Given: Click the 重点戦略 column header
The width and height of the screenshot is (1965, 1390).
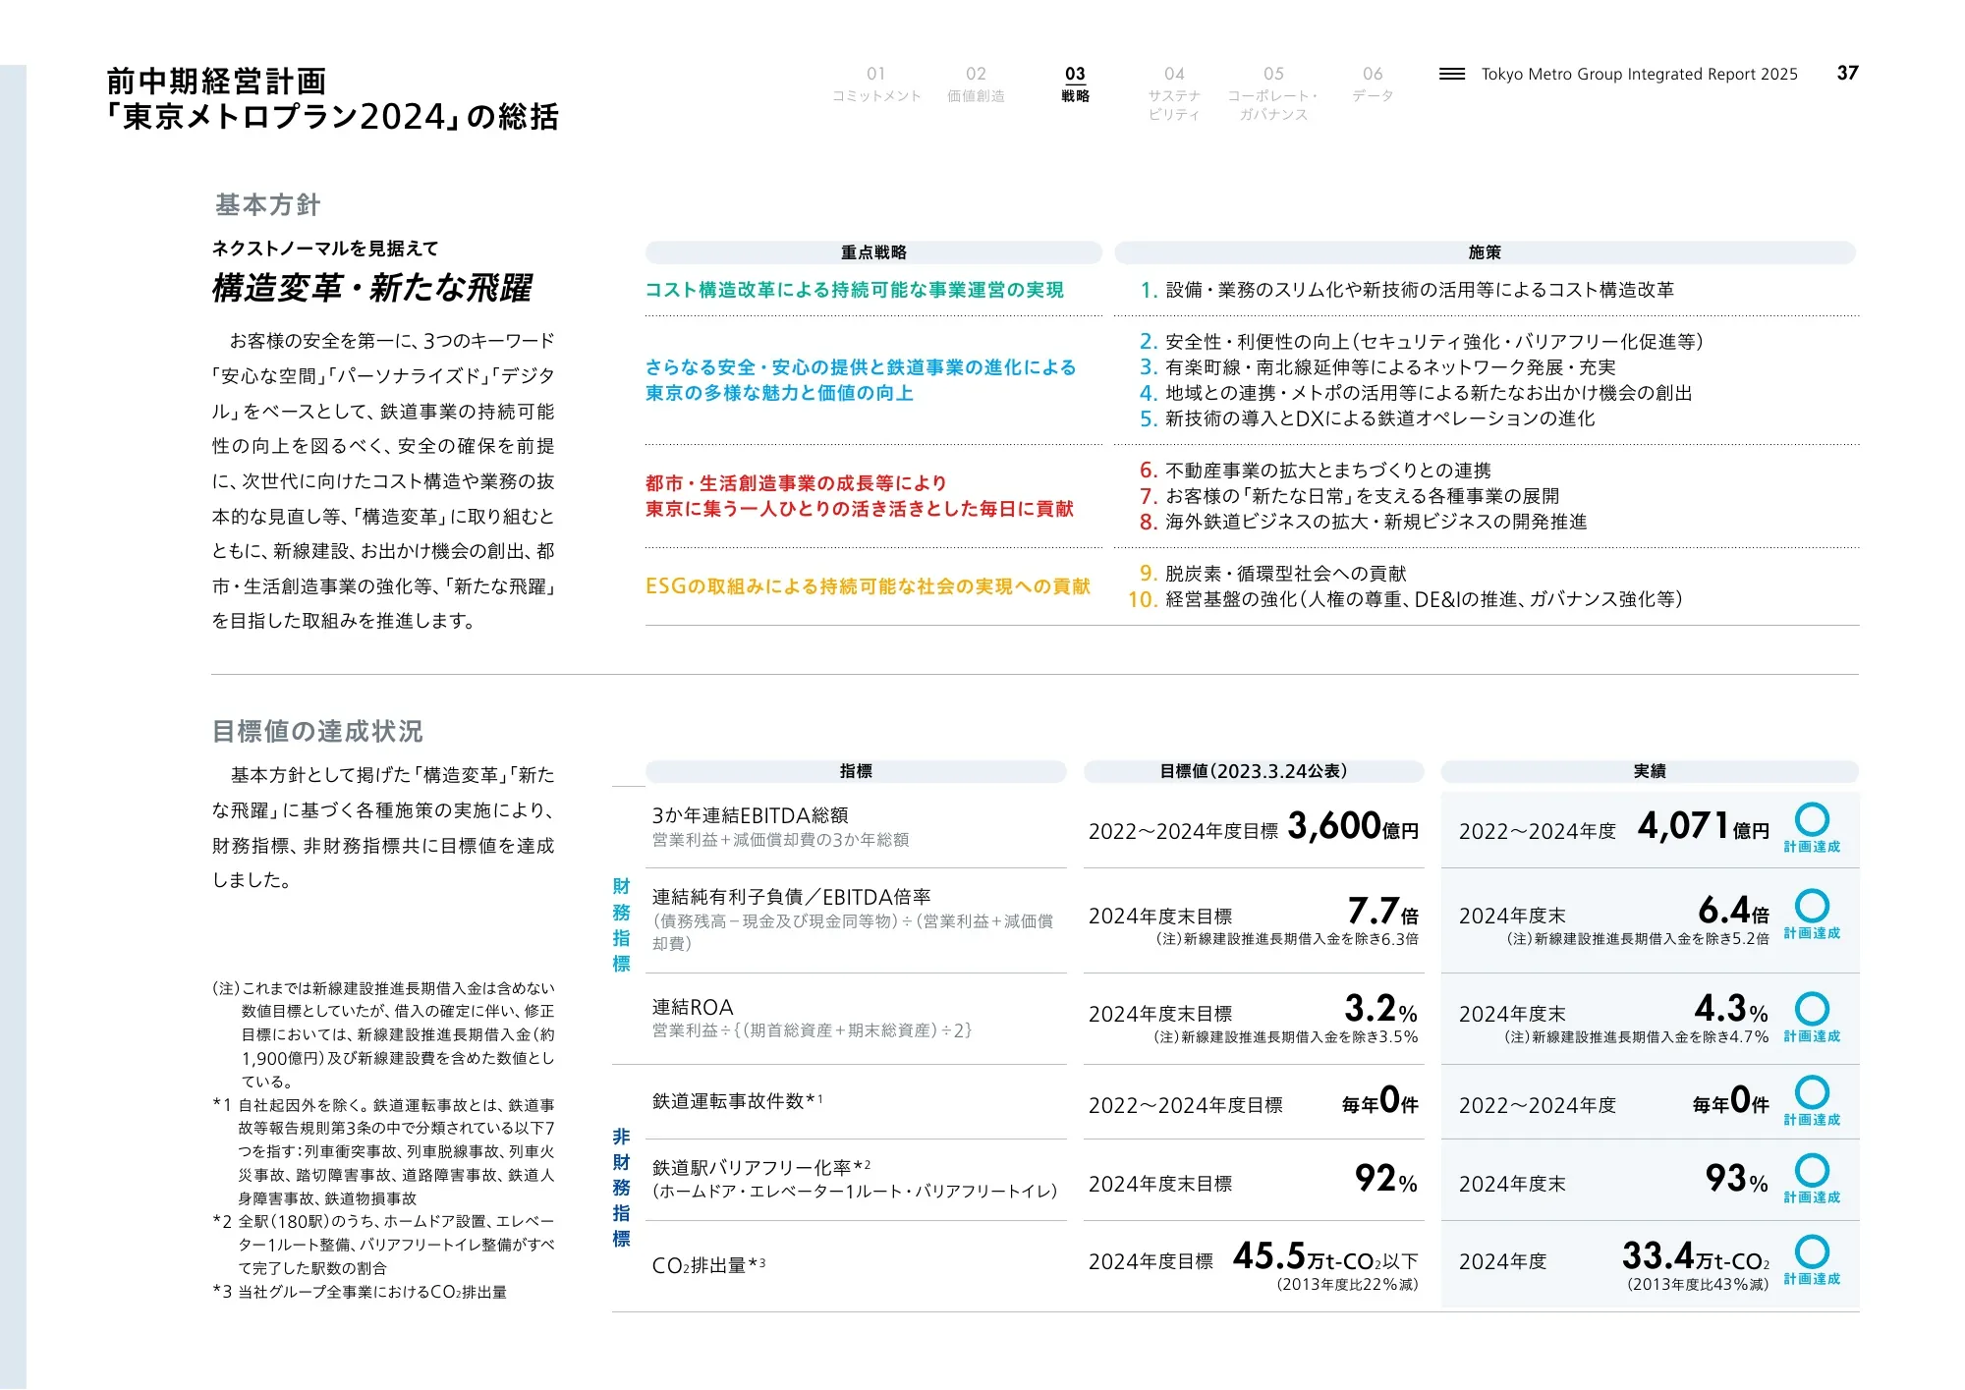Looking at the screenshot, I should tap(873, 252).
